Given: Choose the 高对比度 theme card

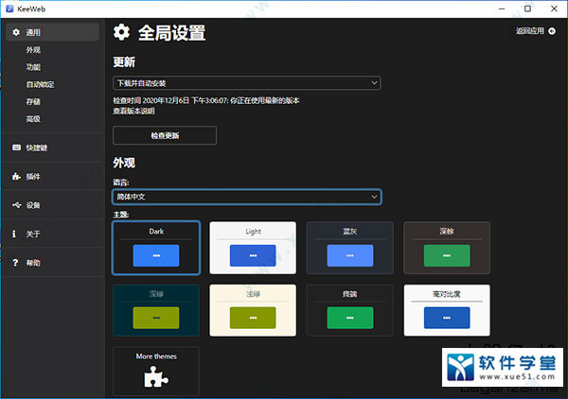Looking at the screenshot, I should [447, 310].
